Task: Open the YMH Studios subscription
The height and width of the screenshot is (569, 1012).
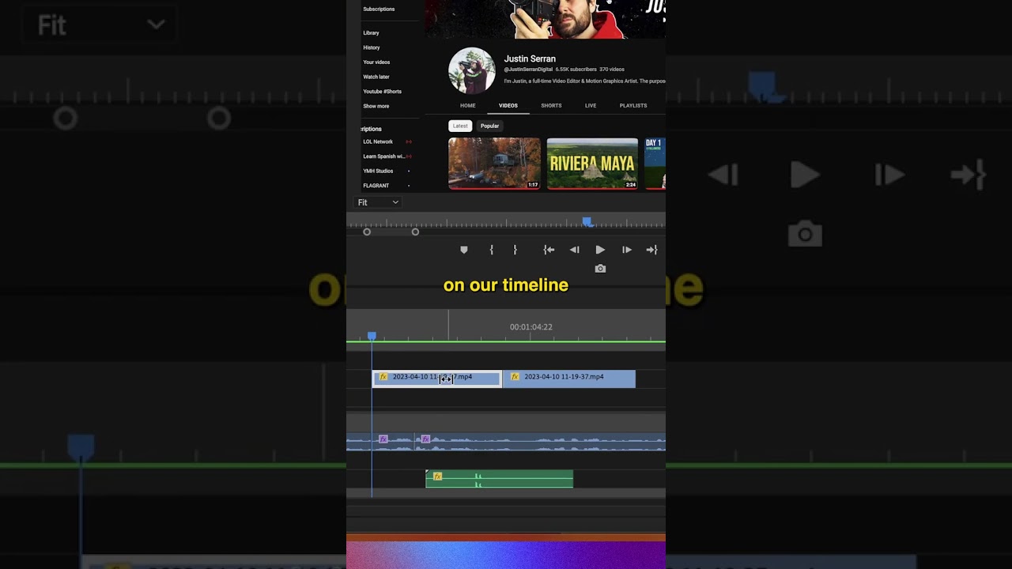Action: tap(378, 171)
